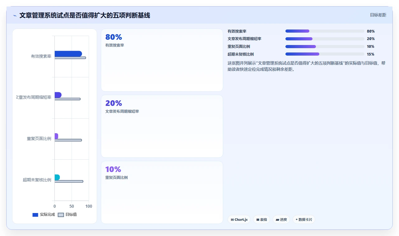Click the 超期未复核比例 progress bar
399x236 pixels.
[325, 54]
